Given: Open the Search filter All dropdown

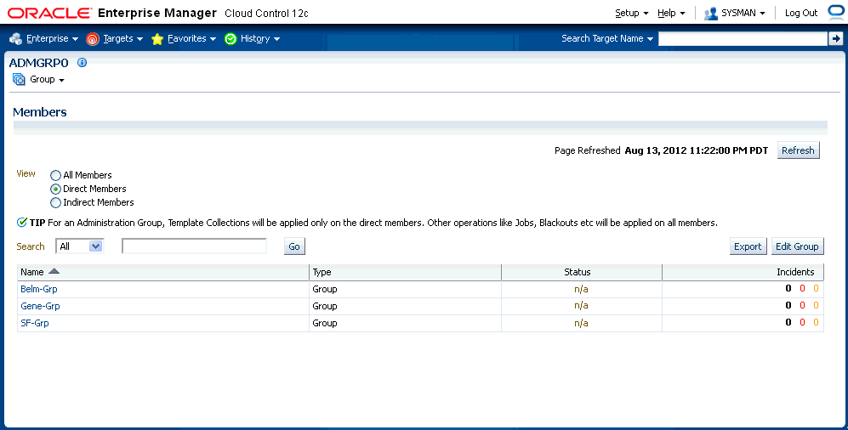Looking at the screenshot, I should pyautogui.click(x=79, y=246).
